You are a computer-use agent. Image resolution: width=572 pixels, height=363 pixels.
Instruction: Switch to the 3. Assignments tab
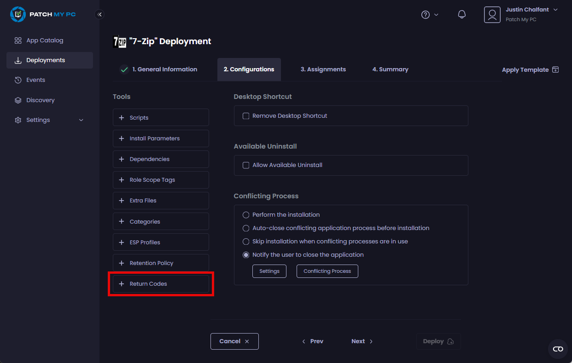323,69
